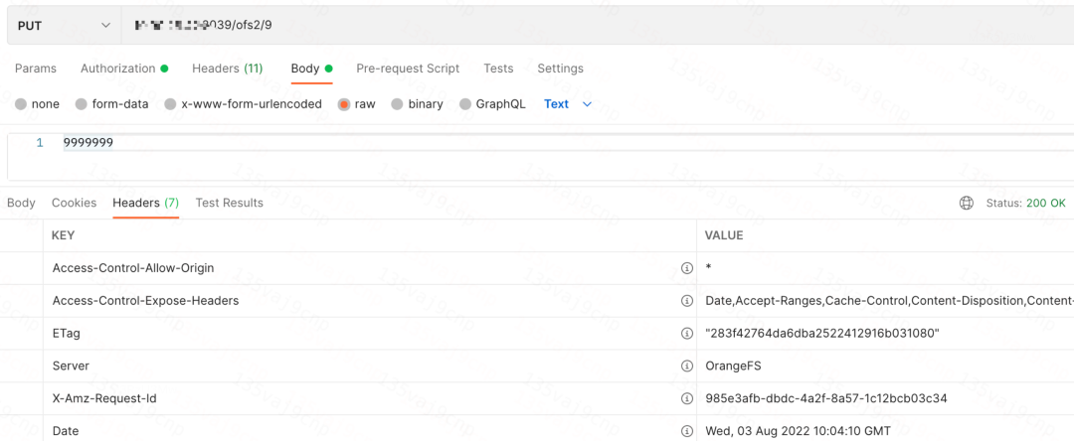Select GraphQL body type
1074x441 pixels.
[465, 104]
